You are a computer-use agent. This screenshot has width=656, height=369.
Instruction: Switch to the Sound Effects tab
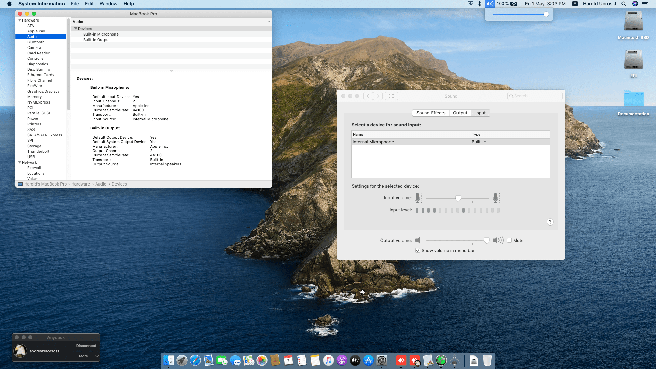click(x=430, y=113)
